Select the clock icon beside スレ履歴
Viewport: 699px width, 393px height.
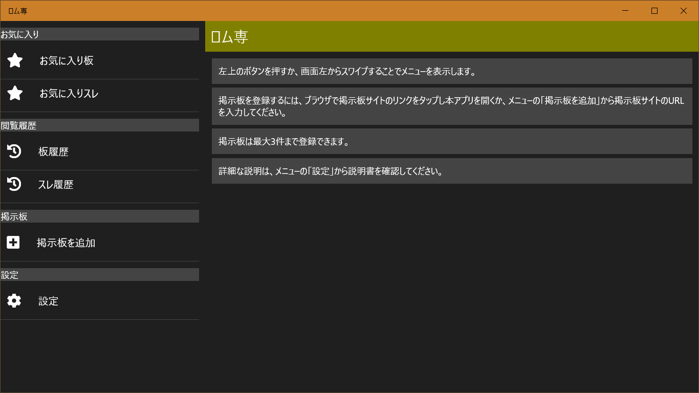(x=13, y=184)
